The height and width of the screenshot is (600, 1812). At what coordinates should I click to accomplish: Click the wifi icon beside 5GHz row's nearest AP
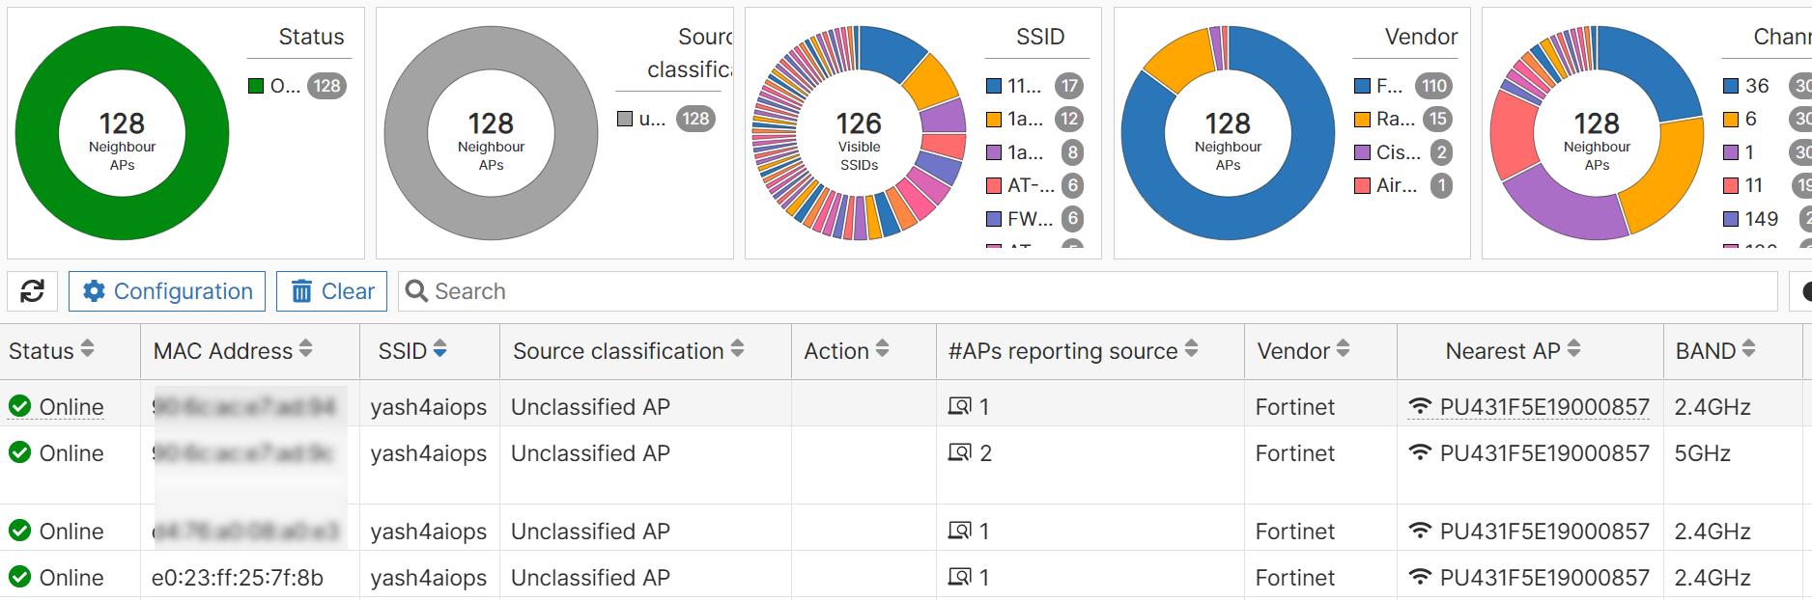[1419, 452]
